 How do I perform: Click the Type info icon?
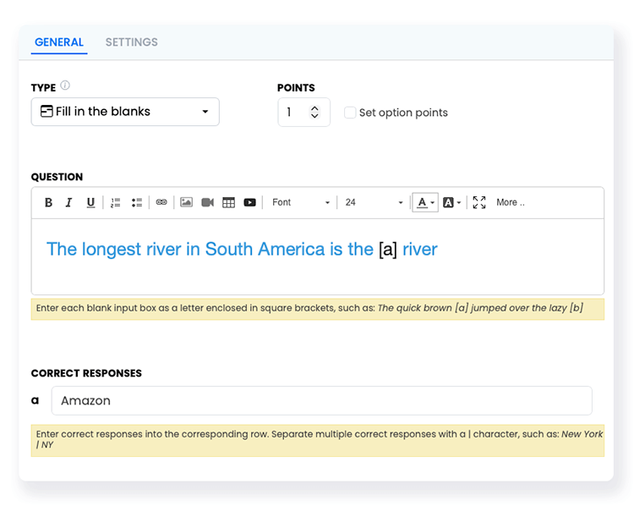(65, 85)
